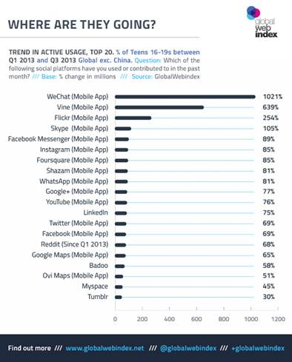Open the @globalwebindex Twitter handle

(x=188, y=348)
